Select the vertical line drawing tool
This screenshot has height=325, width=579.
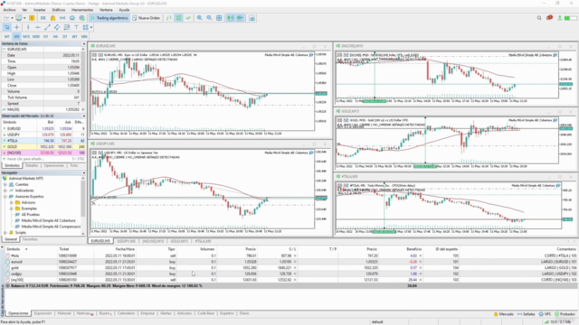tap(28, 27)
